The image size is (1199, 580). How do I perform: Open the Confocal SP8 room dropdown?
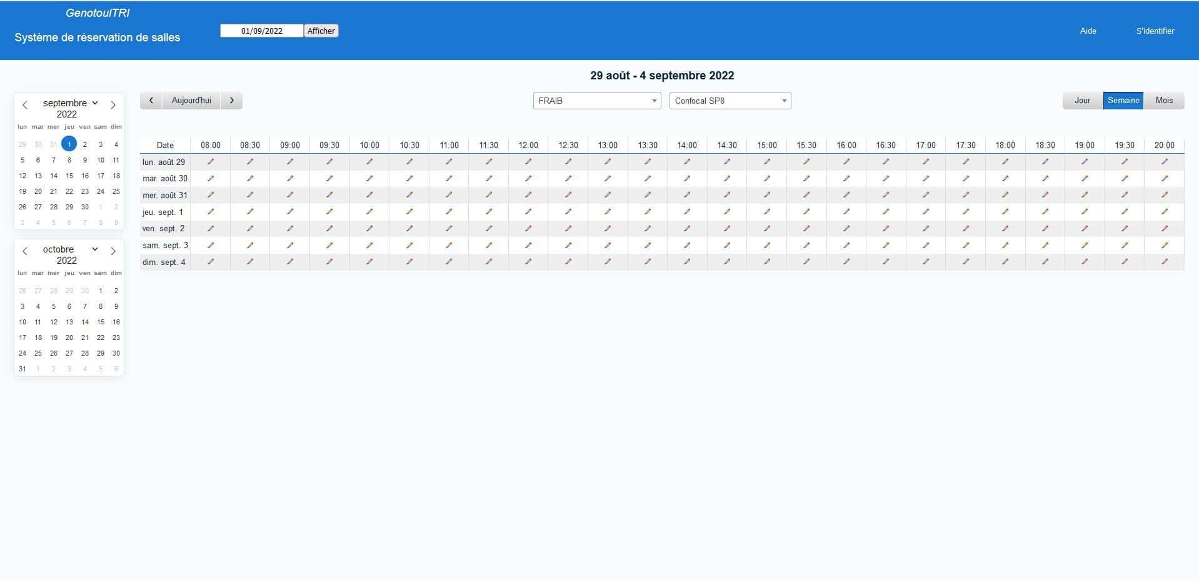click(x=730, y=101)
